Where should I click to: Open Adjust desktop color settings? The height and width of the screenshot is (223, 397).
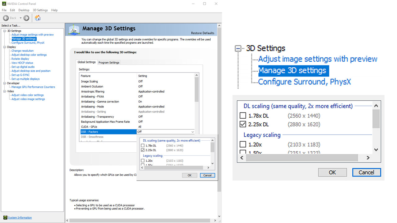pos(29,55)
